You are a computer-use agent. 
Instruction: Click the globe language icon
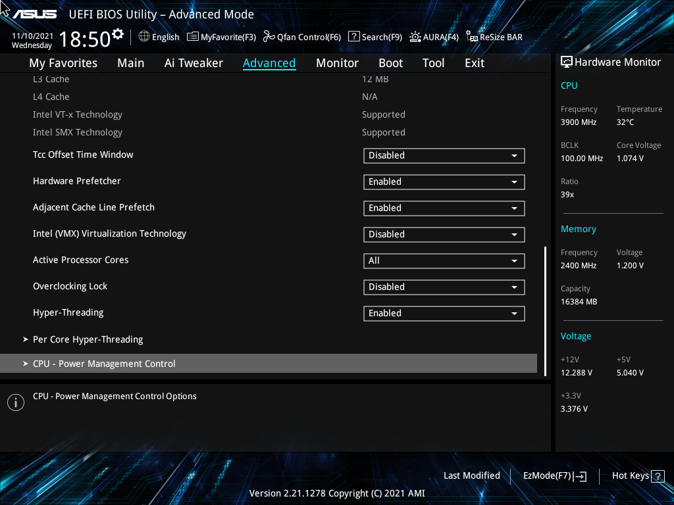pyautogui.click(x=144, y=37)
